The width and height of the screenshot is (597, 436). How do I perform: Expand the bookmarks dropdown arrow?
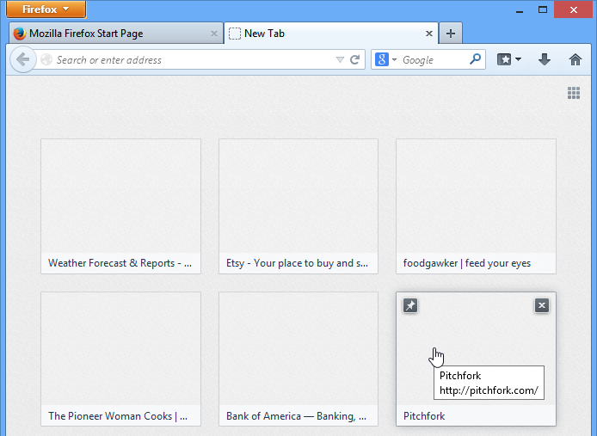click(518, 59)
